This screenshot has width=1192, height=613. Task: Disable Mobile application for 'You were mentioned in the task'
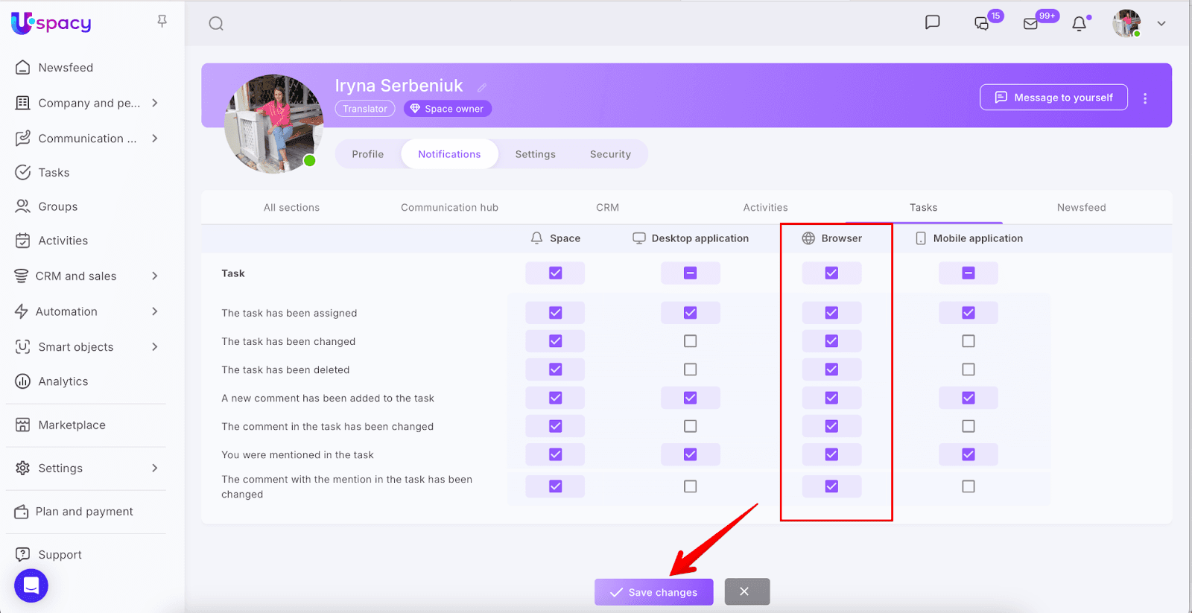[968, 454]
